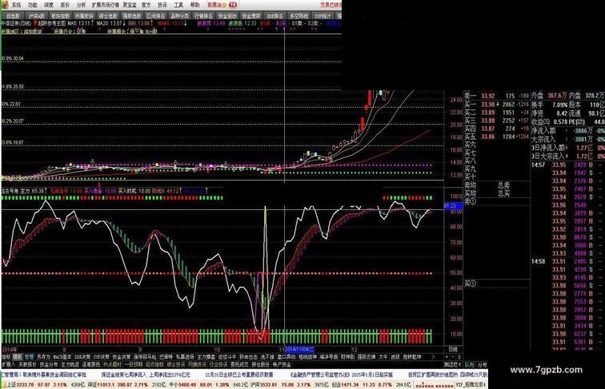Image resolution: width=605 pixels, height=389 pixels.
Task: Click the 14:57 tick trade row
Action: (567, 165)
